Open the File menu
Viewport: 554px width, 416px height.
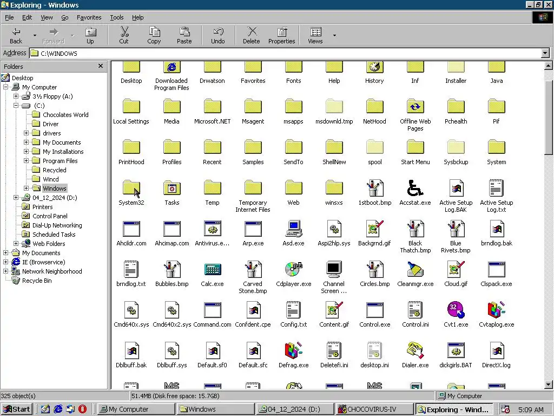[9, 17]
